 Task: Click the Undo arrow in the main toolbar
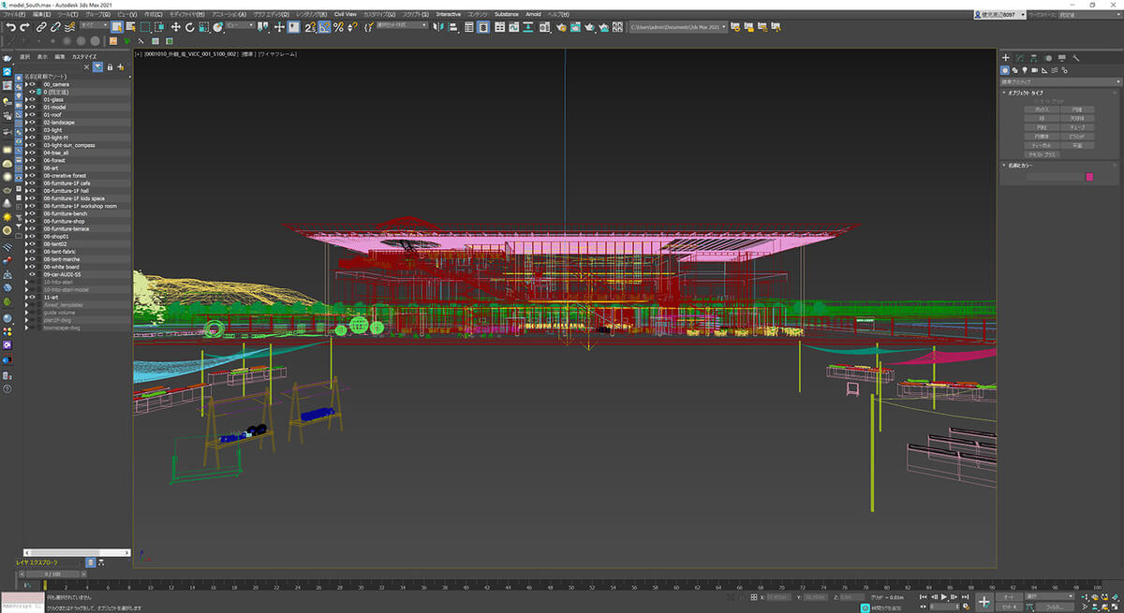pos(10,27)
